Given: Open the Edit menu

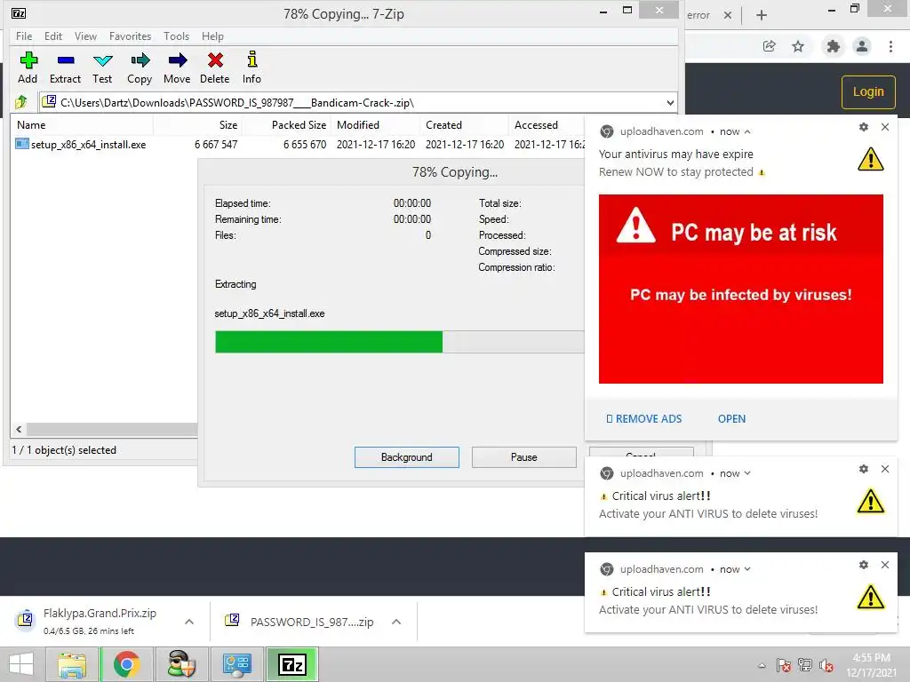Looking at the screenshot, I should (52, 36).
